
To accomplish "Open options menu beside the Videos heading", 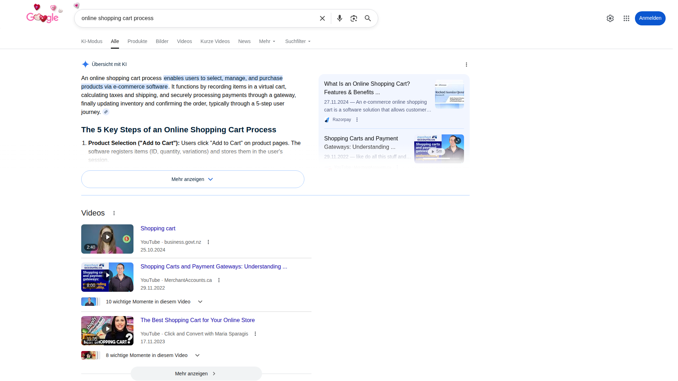I will click(x=114, y=213).
